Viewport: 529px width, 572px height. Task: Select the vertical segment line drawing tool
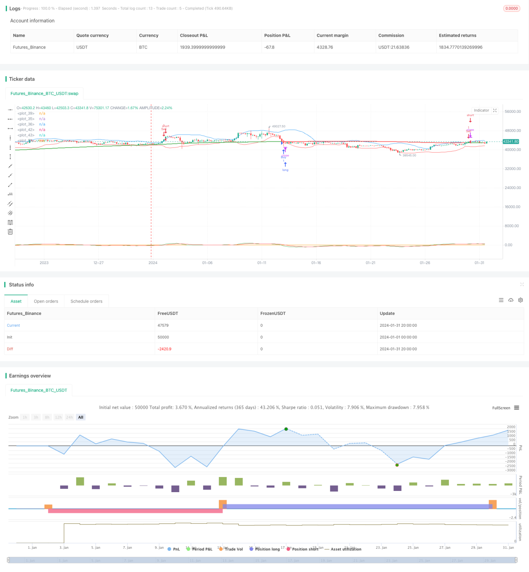click(x=10, y=156)
